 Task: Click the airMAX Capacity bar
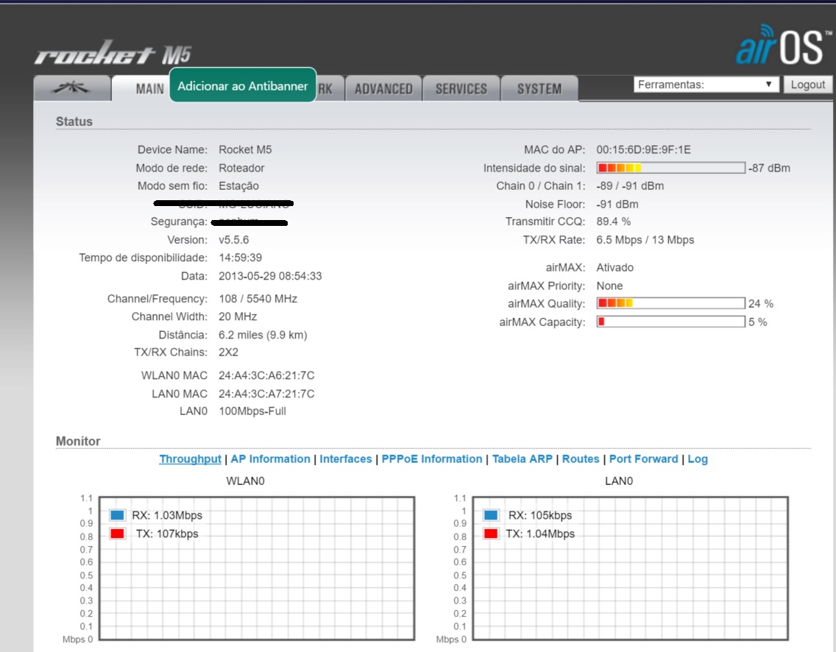coord(670,322)
